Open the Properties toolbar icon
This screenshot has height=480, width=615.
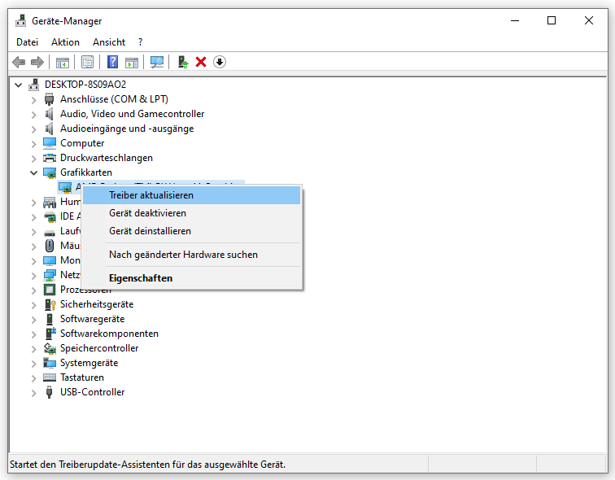coord(87,62)
